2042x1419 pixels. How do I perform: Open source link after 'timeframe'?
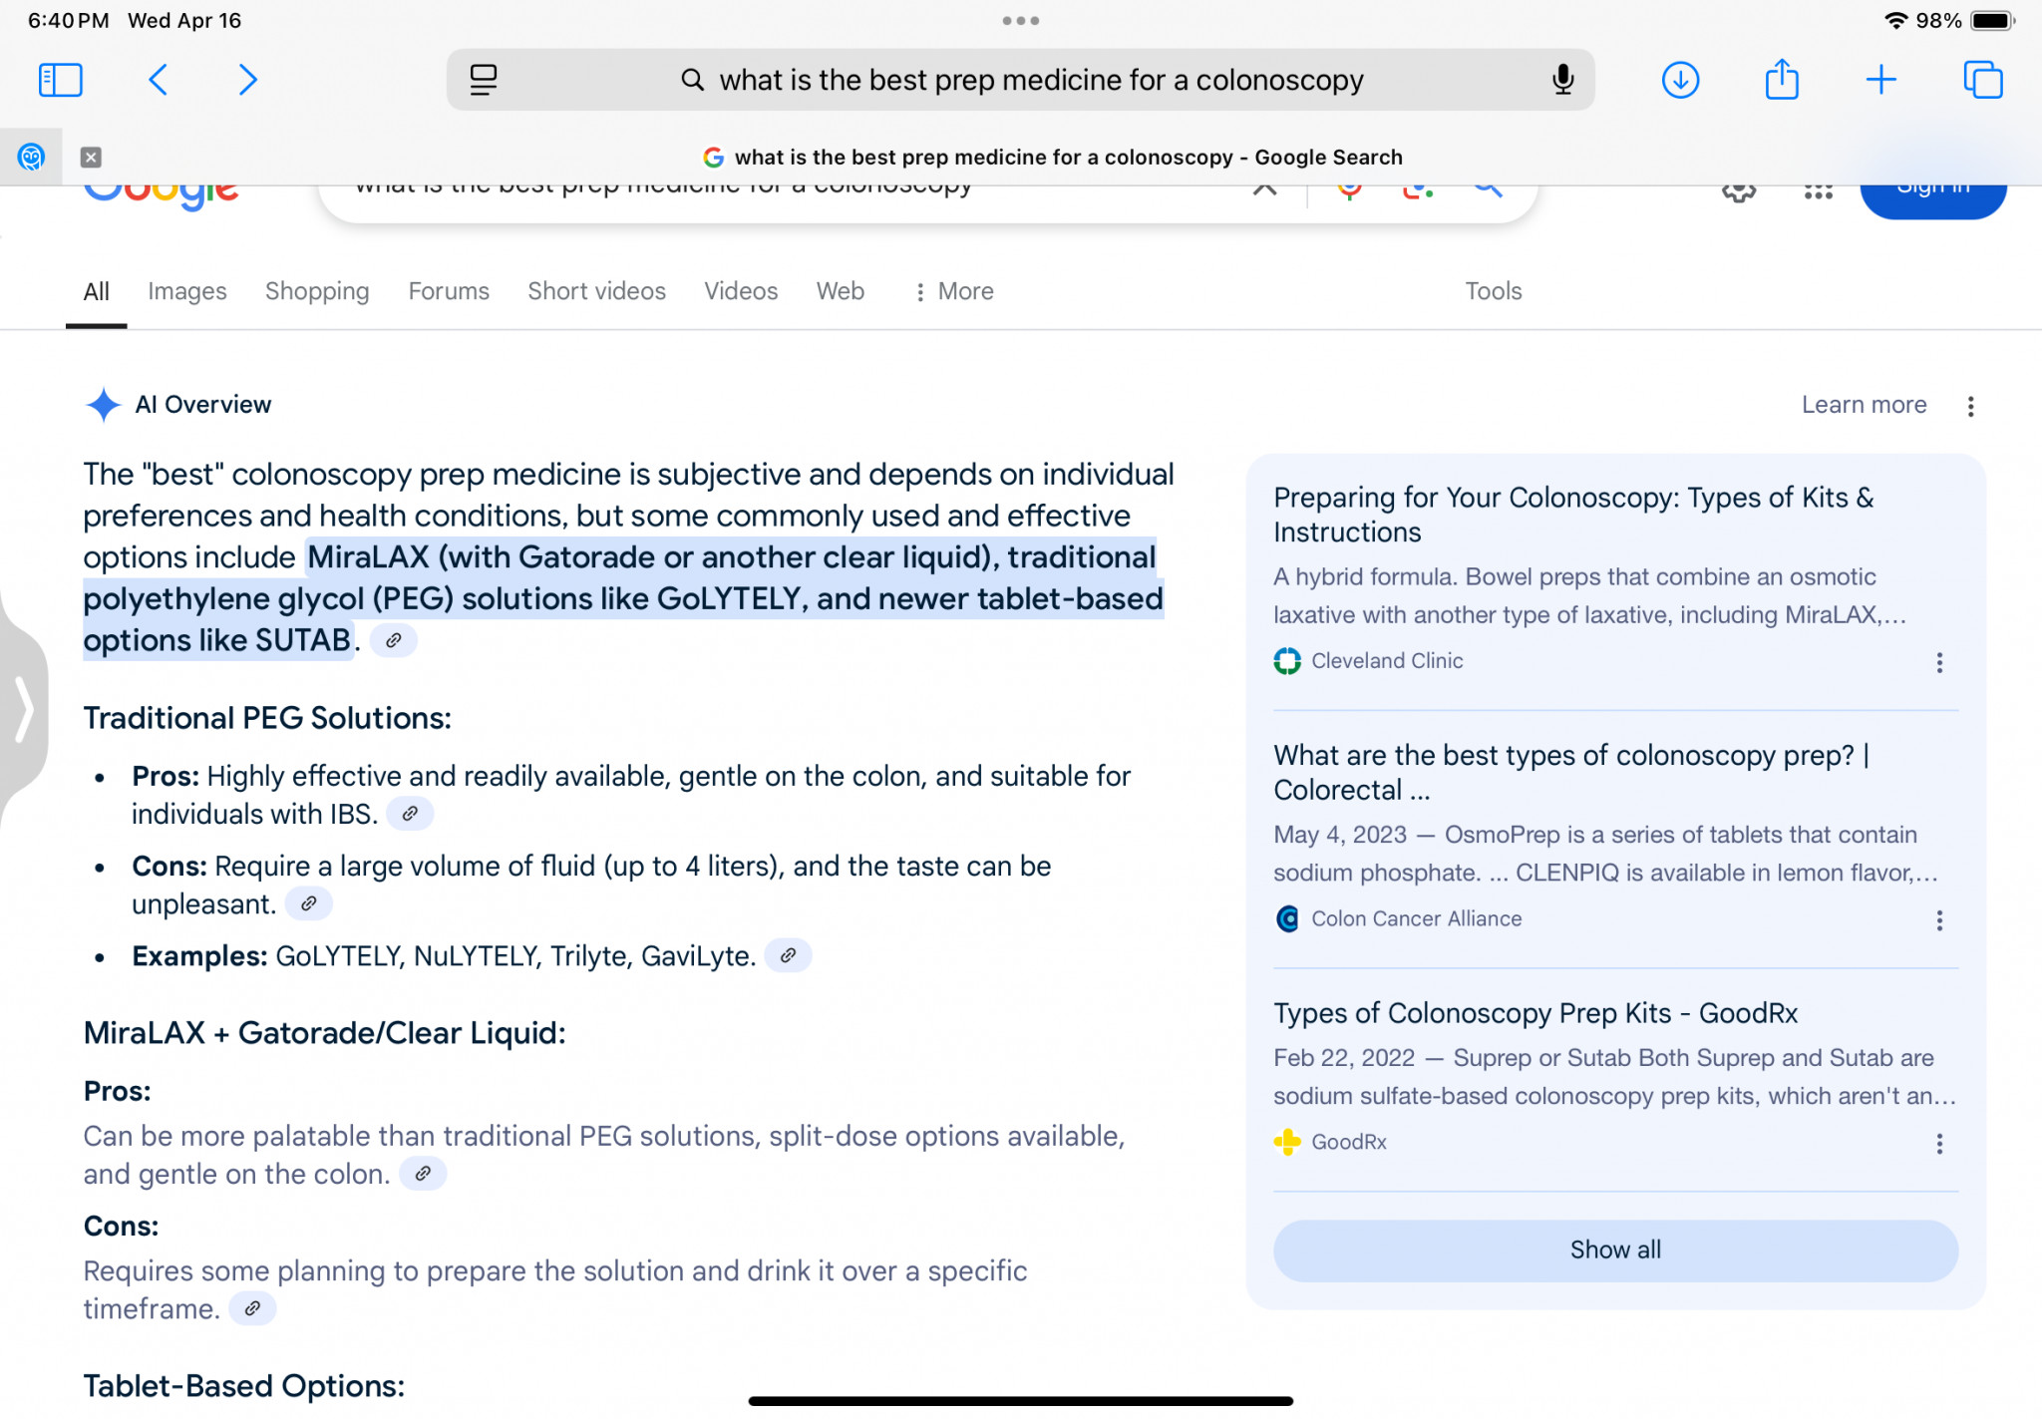[252, 1308]
